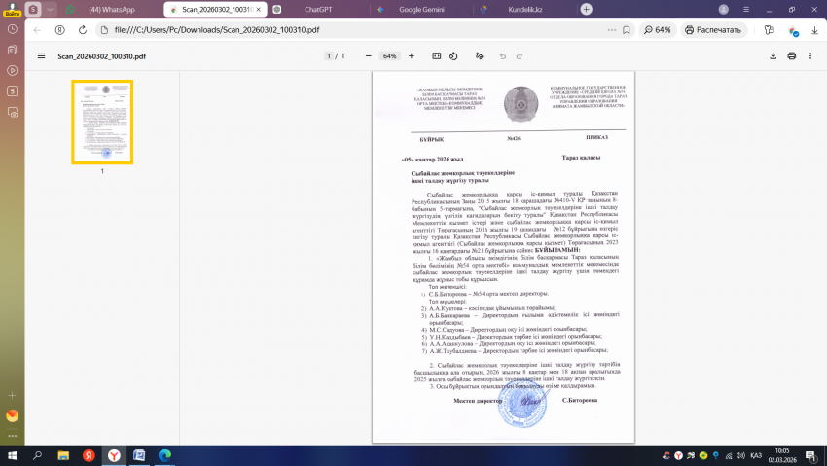Zoom in with the plus icon
This screenshot has width=827, height=466.
[412, 55]
